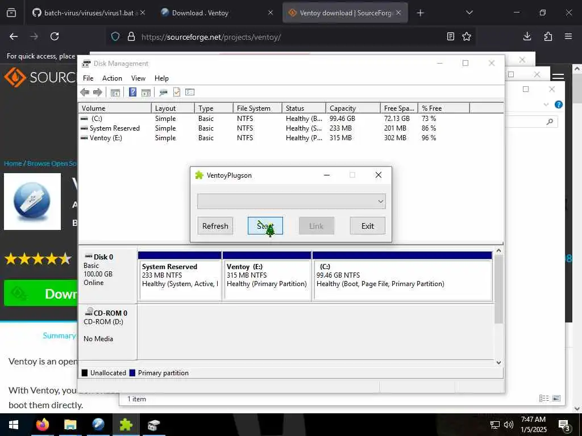Screen dimensions: 582x436
Task: Click the Forward arrow in Disk Management toolbar
Action: coord(98,93)
